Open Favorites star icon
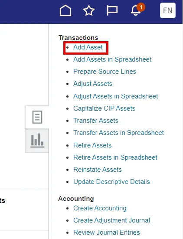The image size is (183, 239). 89,10
